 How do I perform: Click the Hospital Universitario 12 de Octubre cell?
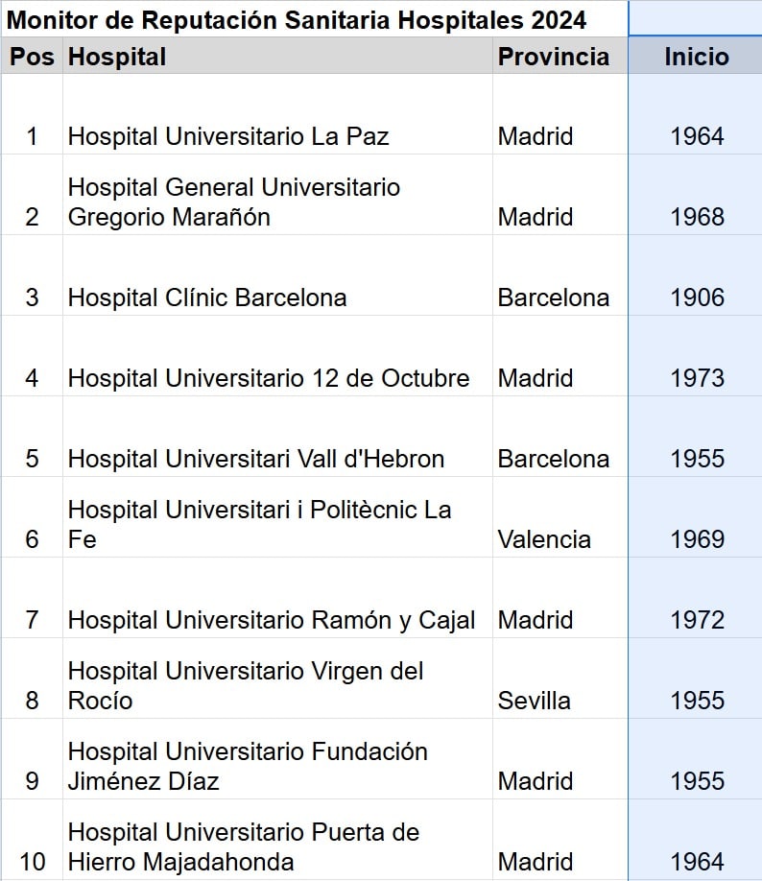(269, 378)
